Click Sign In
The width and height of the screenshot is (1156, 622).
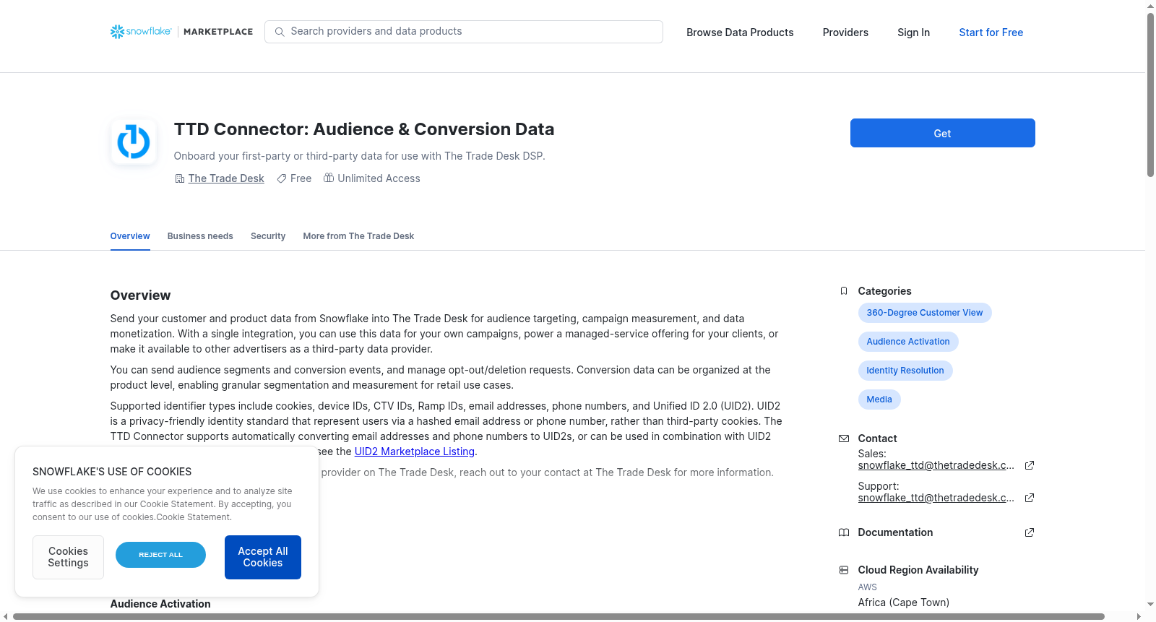point(913,33)
